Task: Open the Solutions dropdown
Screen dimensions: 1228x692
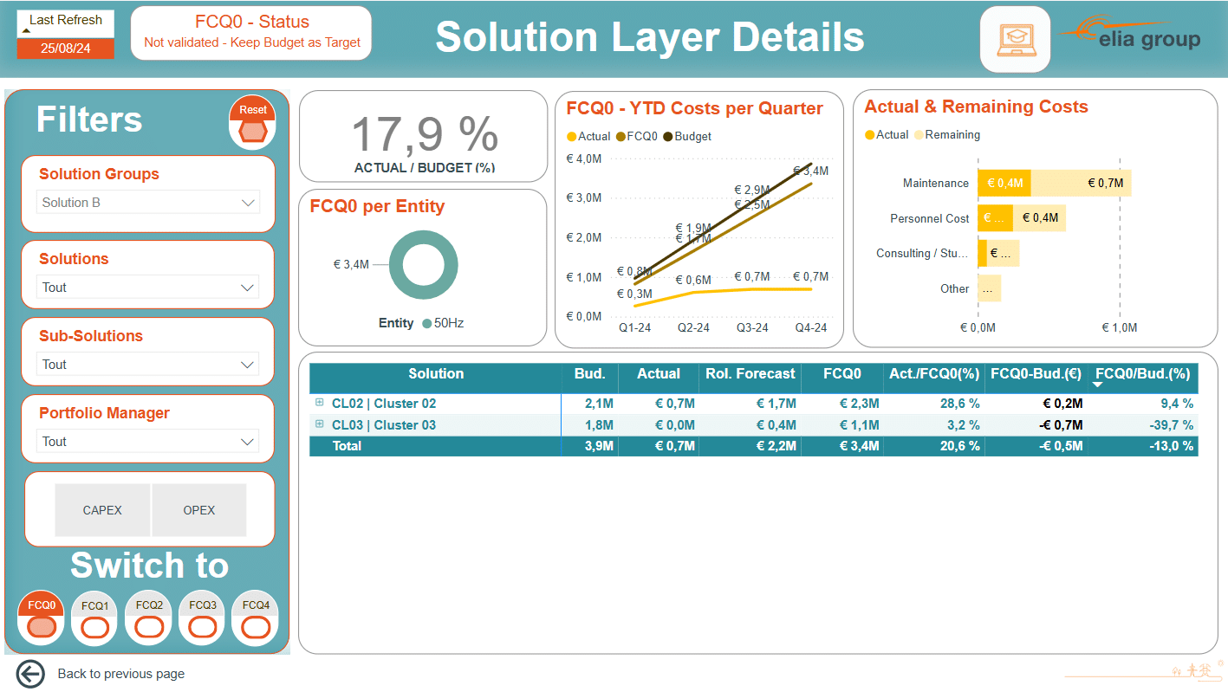Action: coord(148,288)
